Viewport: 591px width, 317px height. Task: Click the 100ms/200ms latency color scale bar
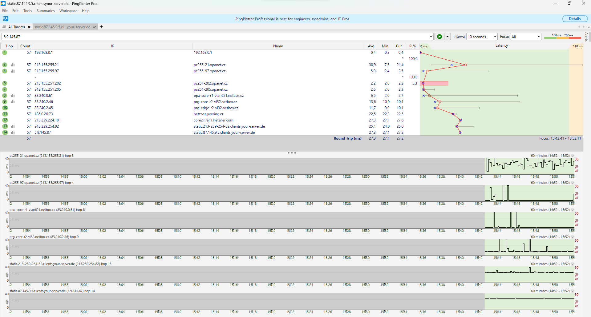[x=562, y=37]
